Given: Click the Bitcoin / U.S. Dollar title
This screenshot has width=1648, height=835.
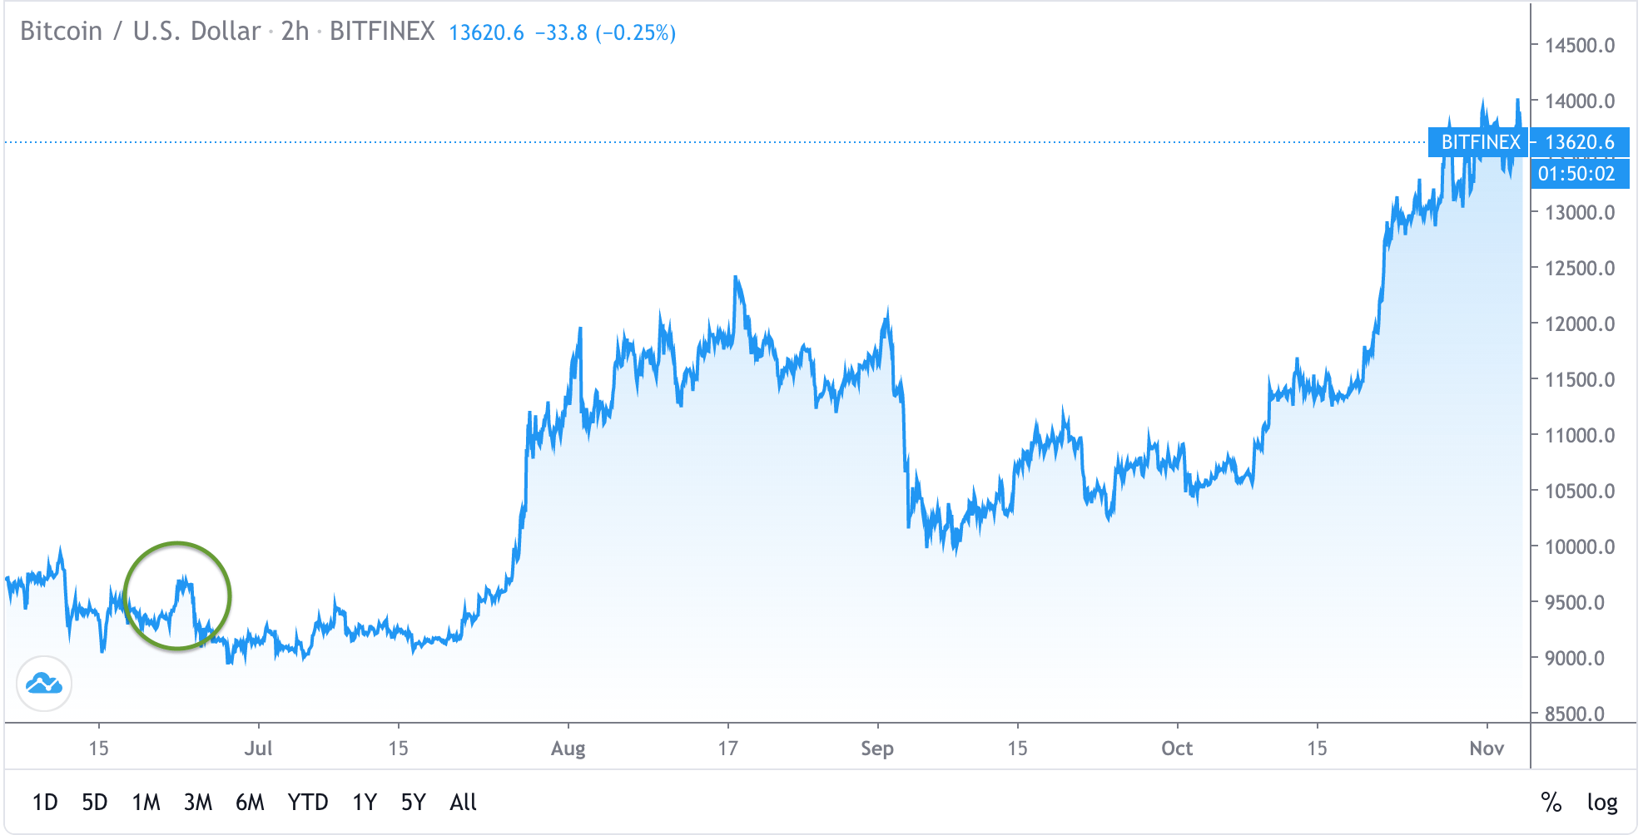Looking at the screenshot, I should pos(140,32).
